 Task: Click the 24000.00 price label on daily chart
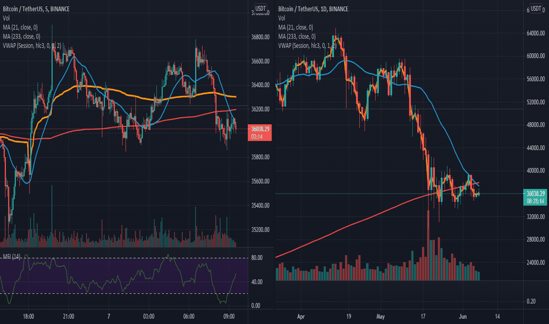coord(535,262)
